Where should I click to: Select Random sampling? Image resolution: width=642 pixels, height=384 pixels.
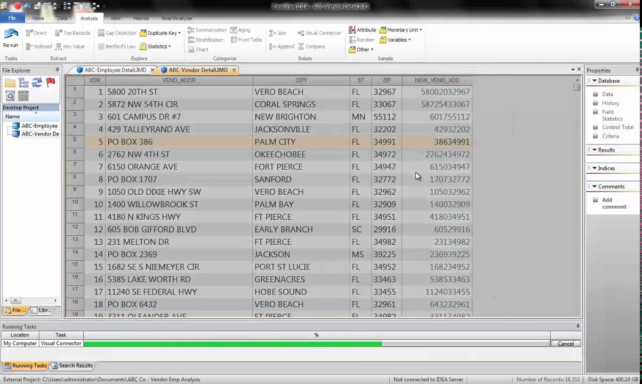(362, 39)
